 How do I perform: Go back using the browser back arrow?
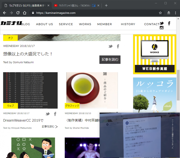tap(5, 13)
